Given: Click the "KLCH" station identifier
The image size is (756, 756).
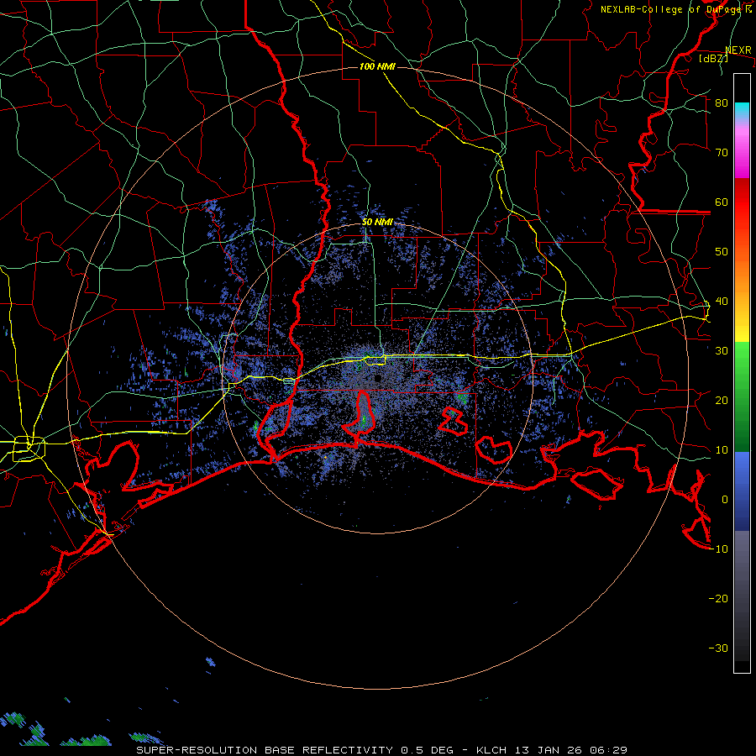Looking at the screenshot, I should coord(491,750).
